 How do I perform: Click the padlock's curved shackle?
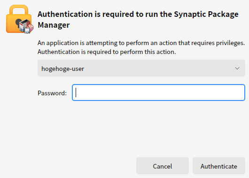coord(19,9)
